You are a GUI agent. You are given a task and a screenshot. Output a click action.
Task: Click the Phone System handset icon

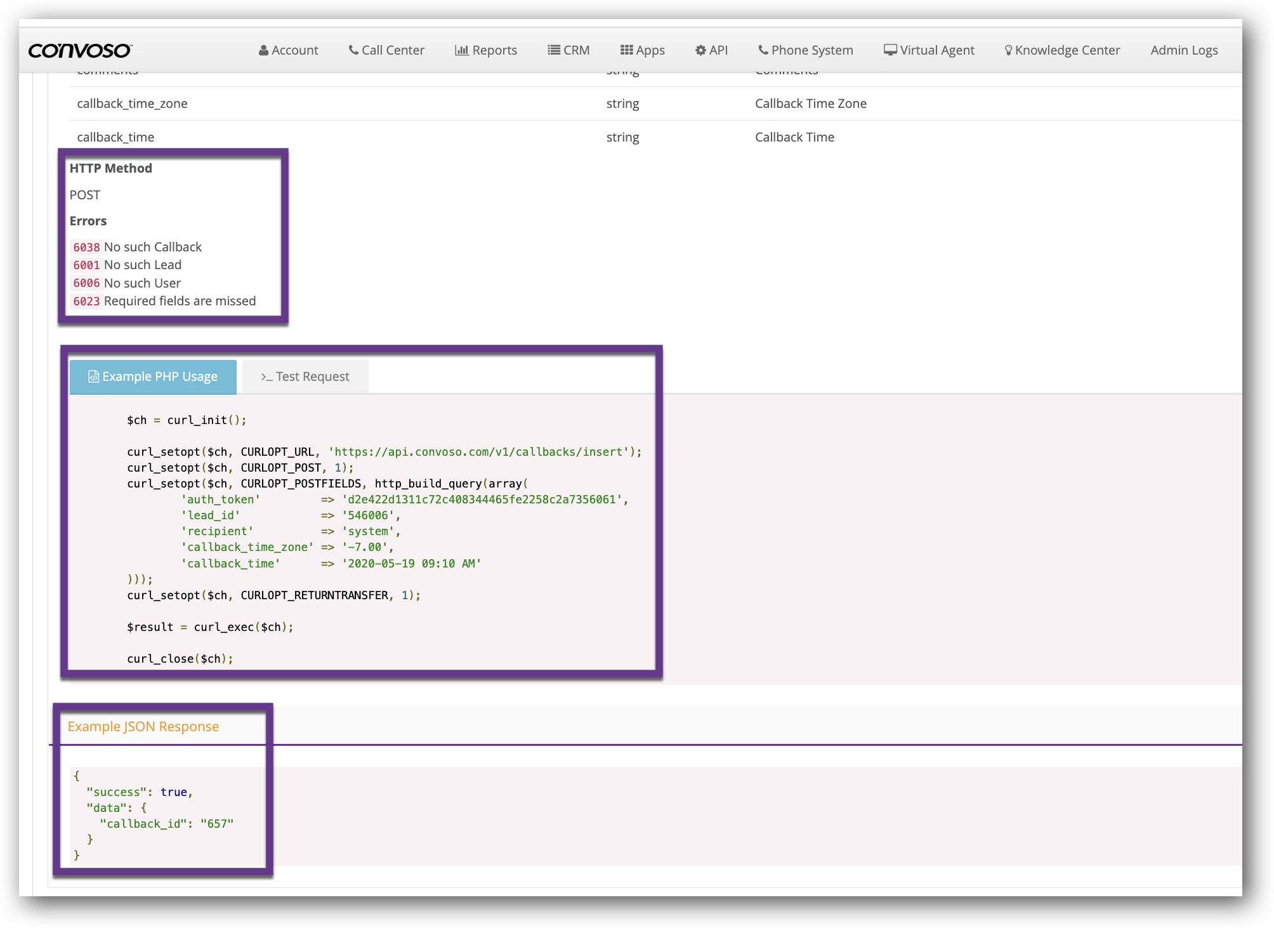click(x=763, y=50)
